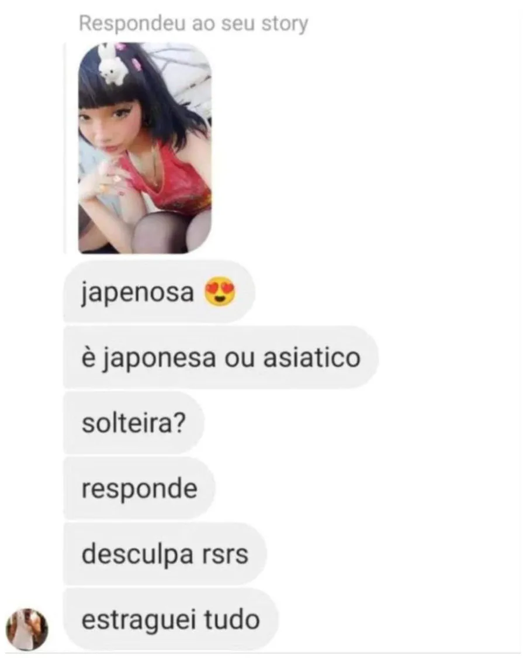The height and width of the screenshot is (658, 526).
Task: Click the word 'desculpa' in the bubble
Action: click(x=137, y=554)
